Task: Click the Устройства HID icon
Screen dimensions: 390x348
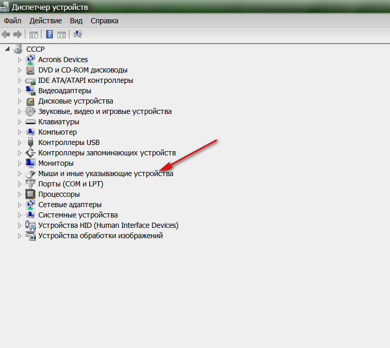Action: tap(31, 225)
